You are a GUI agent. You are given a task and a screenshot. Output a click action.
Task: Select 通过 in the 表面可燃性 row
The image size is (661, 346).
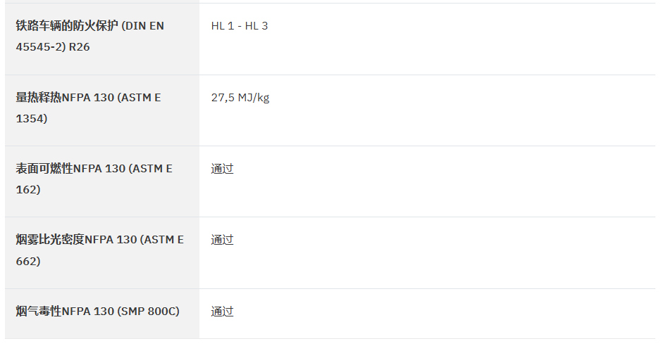click(222, 169)
